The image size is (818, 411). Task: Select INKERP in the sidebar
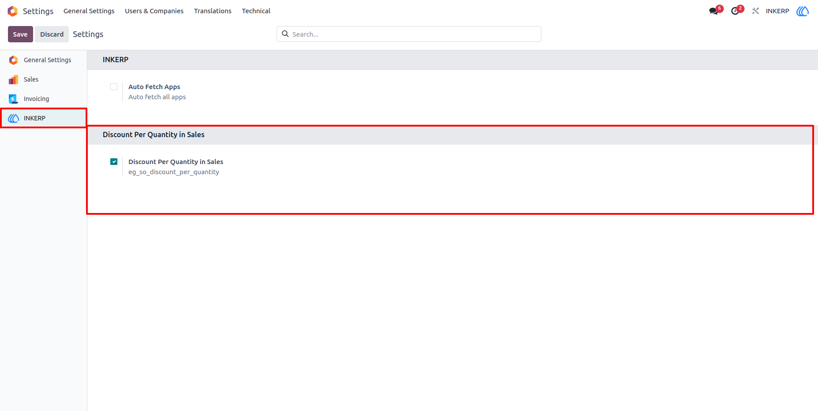(43, 118)
